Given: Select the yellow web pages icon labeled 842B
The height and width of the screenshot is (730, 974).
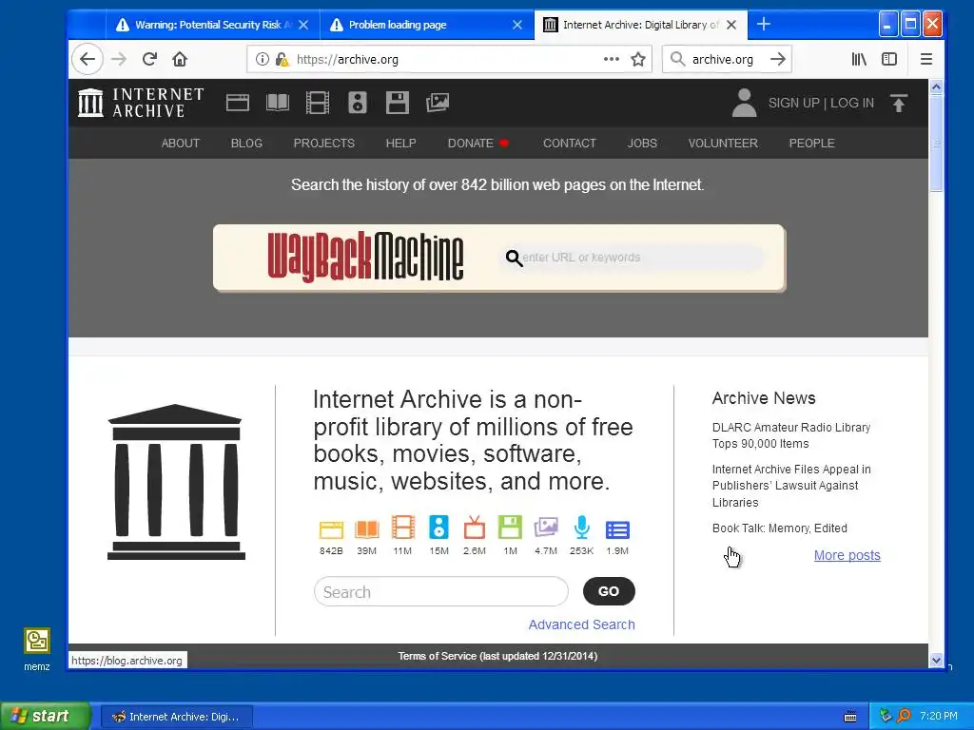Looking at the screenshot, I should pyautogui.click(x=331, y=528).
